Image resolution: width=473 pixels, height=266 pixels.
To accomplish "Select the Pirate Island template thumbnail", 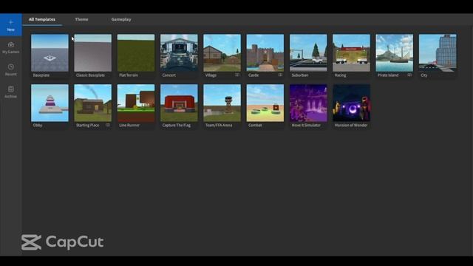I will click(395, 52).
